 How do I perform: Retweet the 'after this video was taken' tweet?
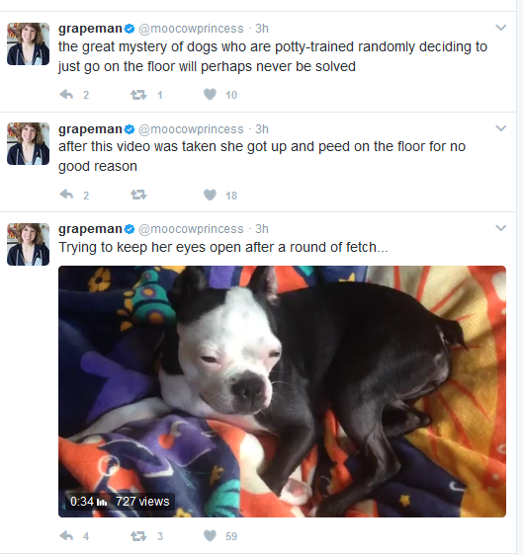tap(138, 195)
